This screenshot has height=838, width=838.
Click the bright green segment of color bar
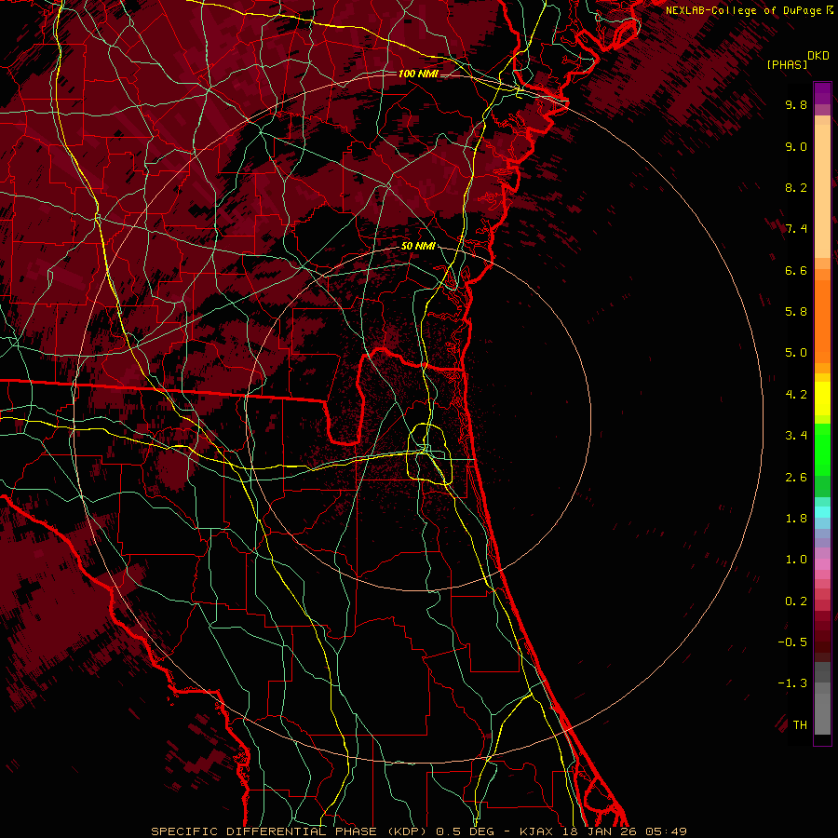click(822, 449)
